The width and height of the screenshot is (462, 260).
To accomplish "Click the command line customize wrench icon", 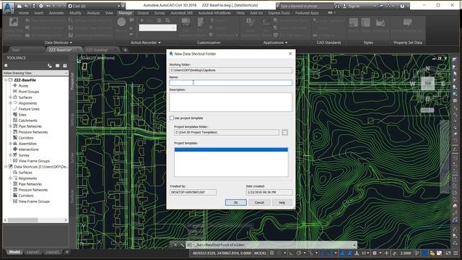I will click(x=182, y=245).
